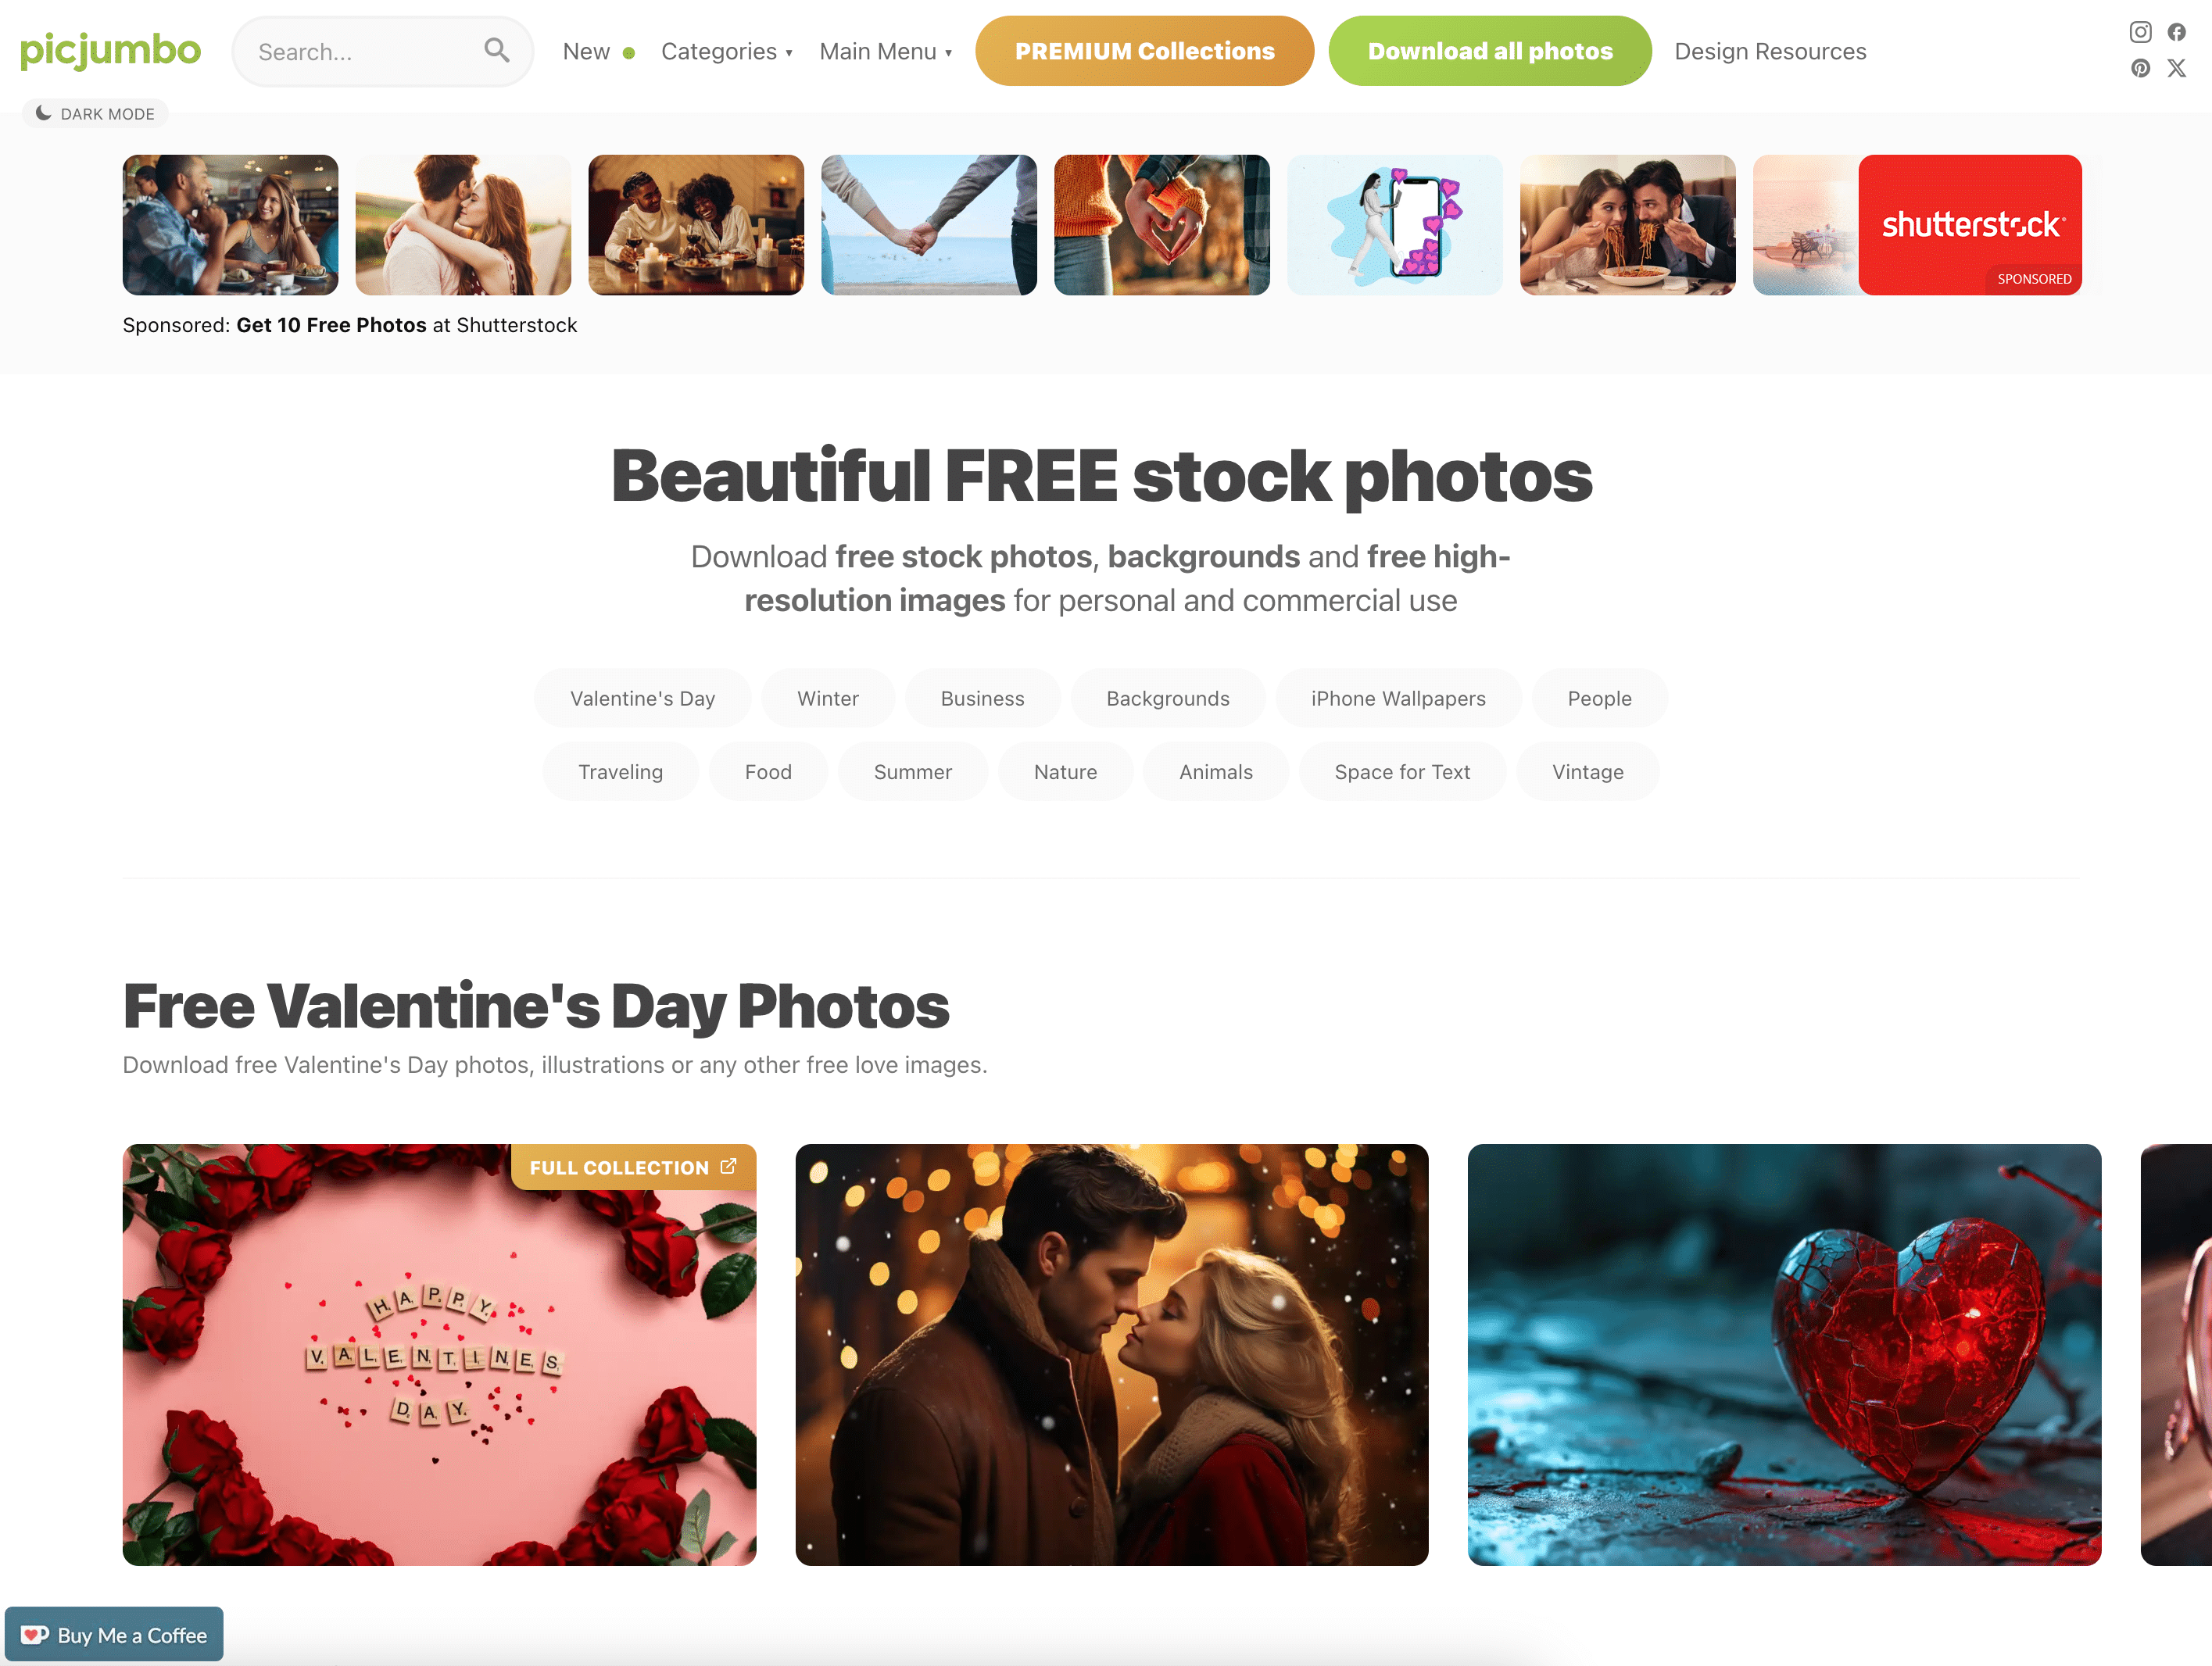Expand the Main Menu dropdown
2212x1666 pixels.
886,51
